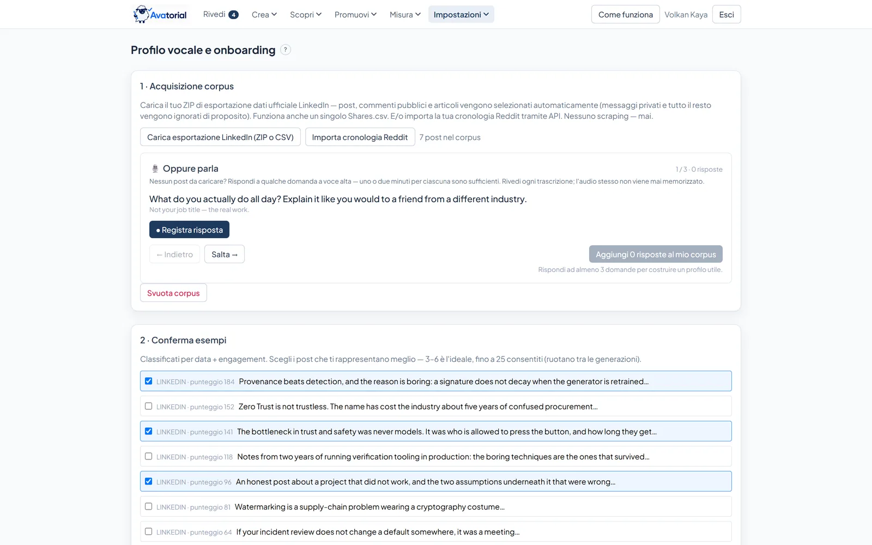The image size is (872, 545).
Task: Click the '1 · Acquisizione corpus' heading
Action: [x=187, y=86]
